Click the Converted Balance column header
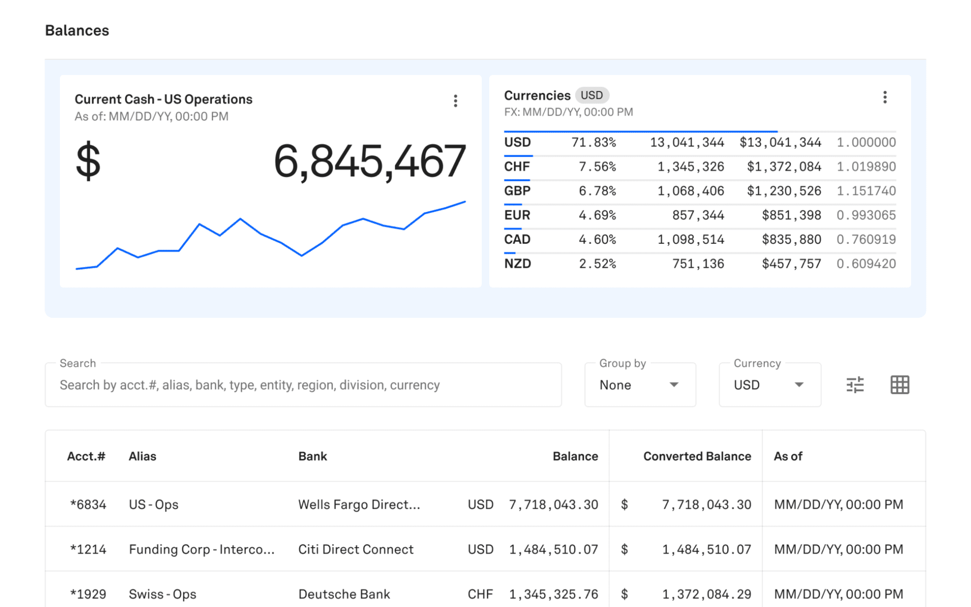The image size is (971, 607). (696, 456)
